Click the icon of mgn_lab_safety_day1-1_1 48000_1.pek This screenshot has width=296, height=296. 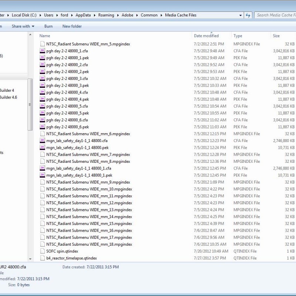pyautogui.click(x=42, y=175)
